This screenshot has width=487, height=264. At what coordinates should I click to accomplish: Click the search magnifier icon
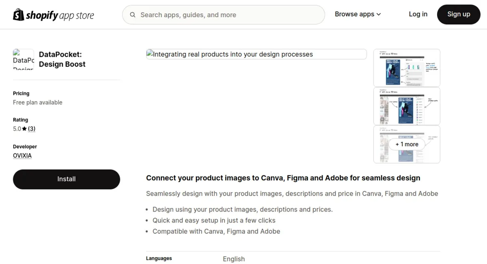pyautogui.click(x=133, y=15)
